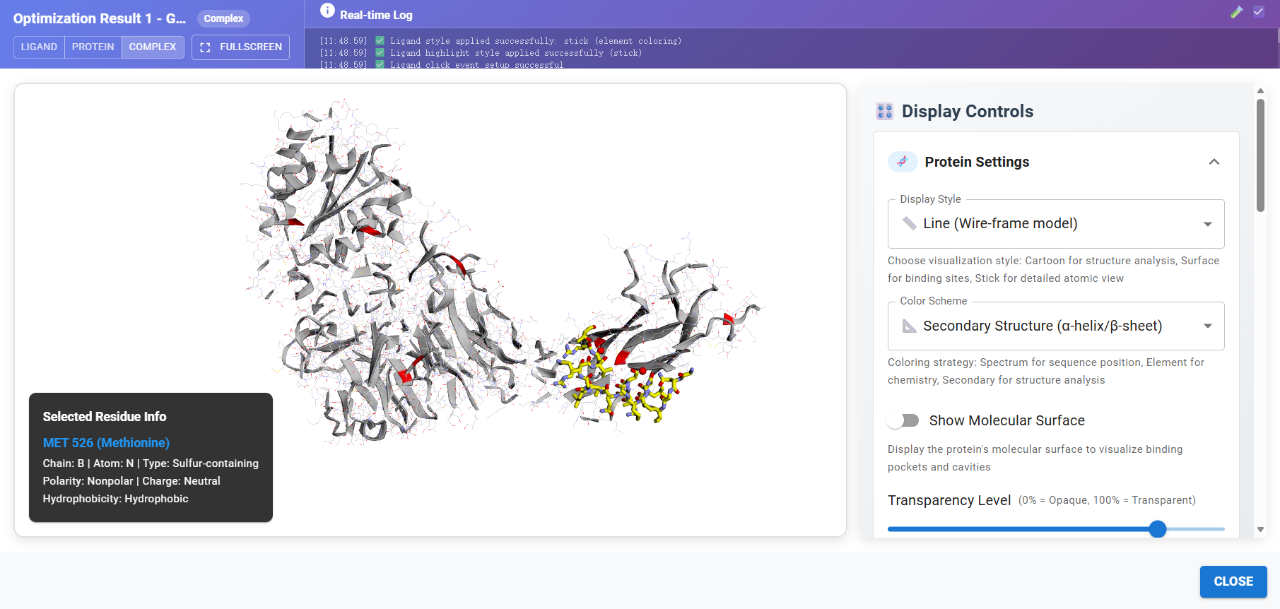Viewport: 1280px width, 609px height.
Task: Switch to the LIGAND view tab
Action: point(39,47)
